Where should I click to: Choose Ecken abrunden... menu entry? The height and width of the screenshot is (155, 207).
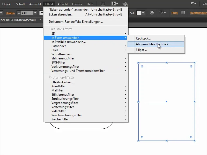[x=86, y=14]
